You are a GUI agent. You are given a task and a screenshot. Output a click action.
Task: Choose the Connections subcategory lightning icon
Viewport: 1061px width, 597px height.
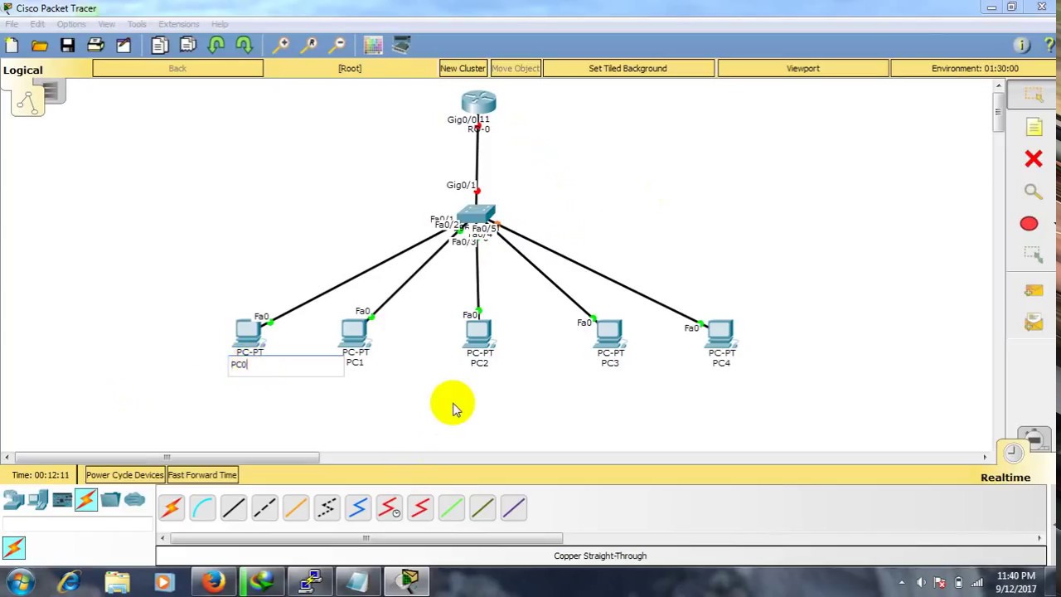click(14, 548)
